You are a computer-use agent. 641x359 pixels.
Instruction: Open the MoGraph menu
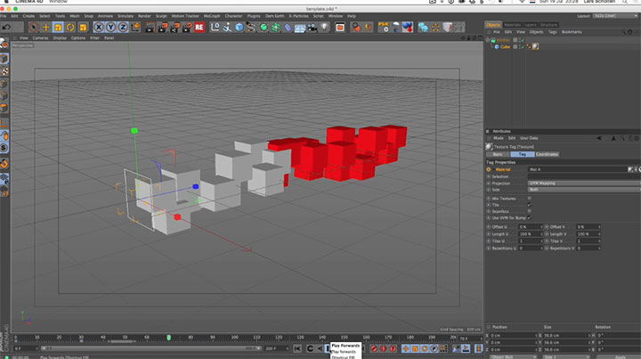tap(212, 16)
